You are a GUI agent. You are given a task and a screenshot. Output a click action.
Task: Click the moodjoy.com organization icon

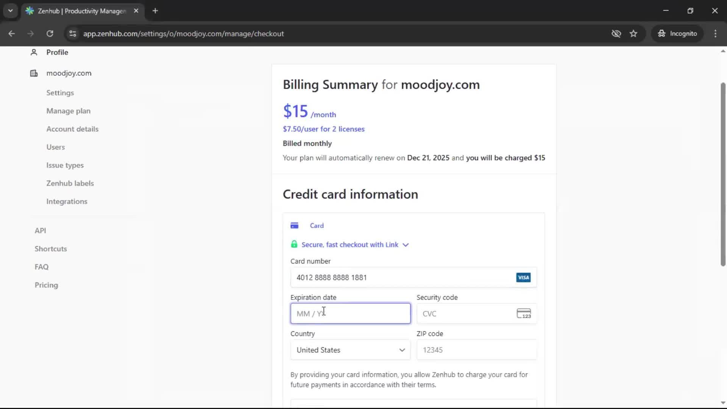tap(34, 73)
